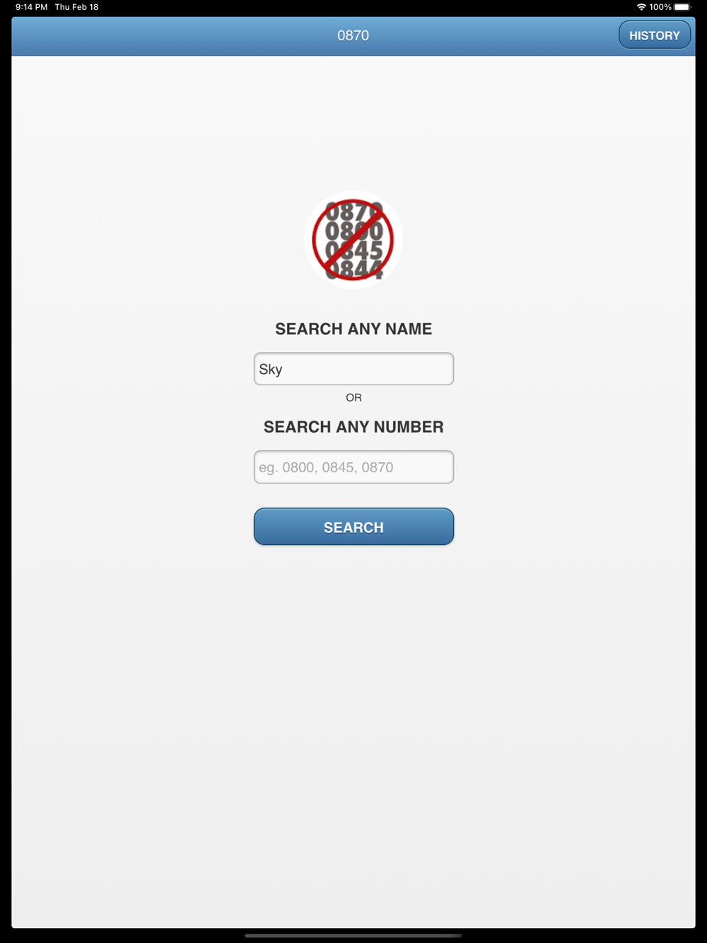Tap the Wi-Fi status icon
707x943 pixels.
pos(641,7)
